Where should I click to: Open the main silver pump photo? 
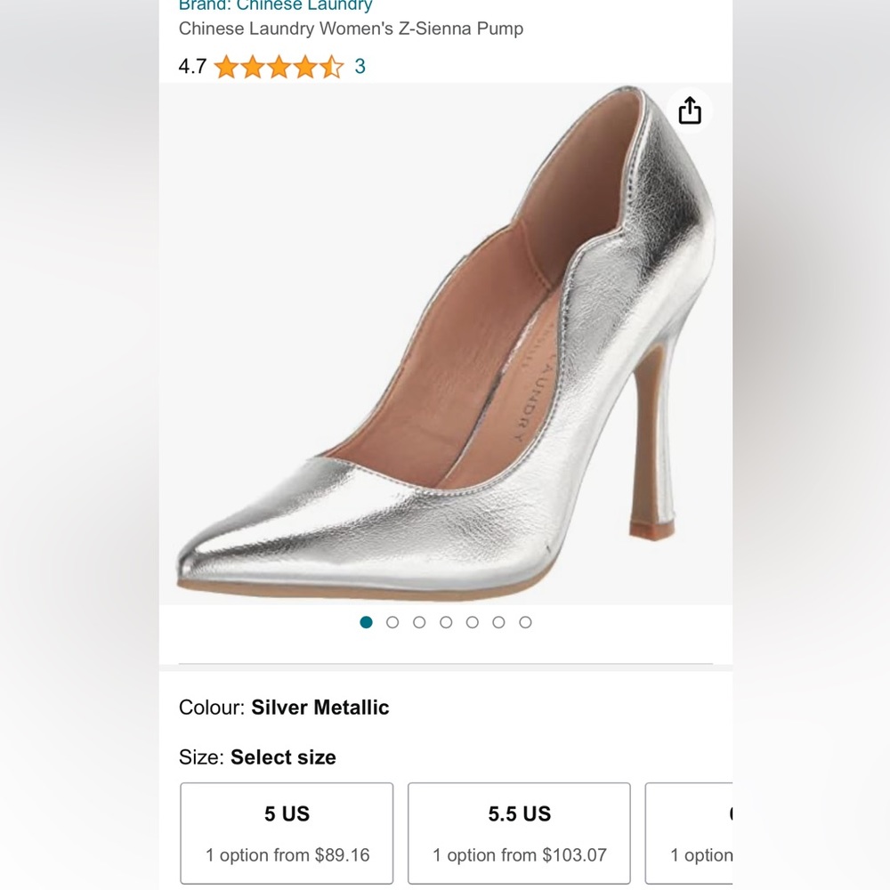click(445, 347)
